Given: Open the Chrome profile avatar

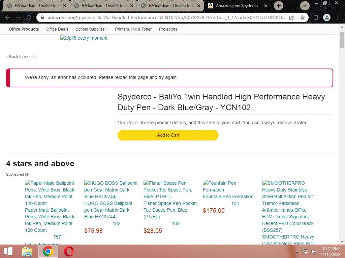Looking at the screenshot, I should pyautogui.click(x=327, y=17).
